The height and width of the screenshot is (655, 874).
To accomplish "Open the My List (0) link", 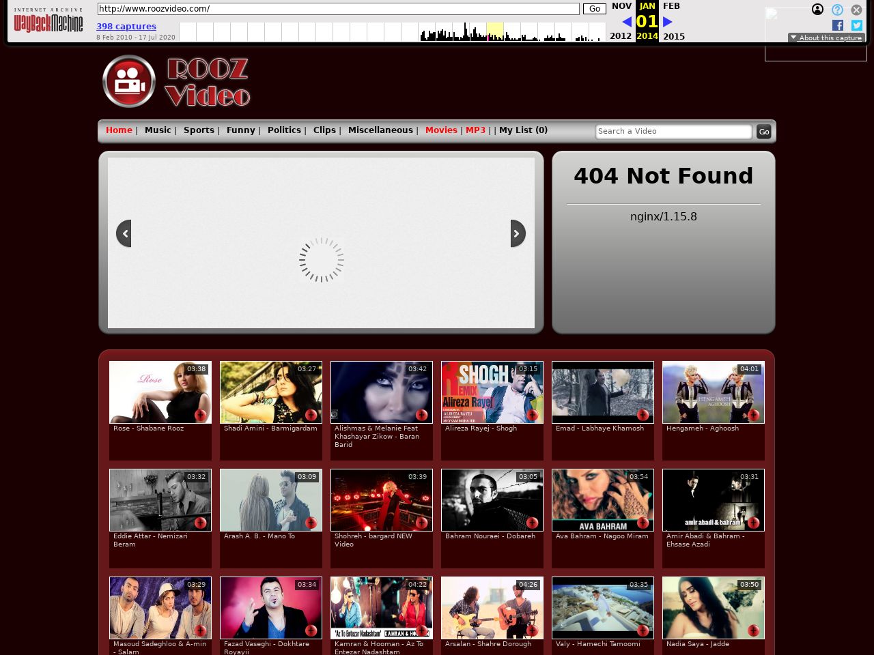I will click(x=523, y=130).
